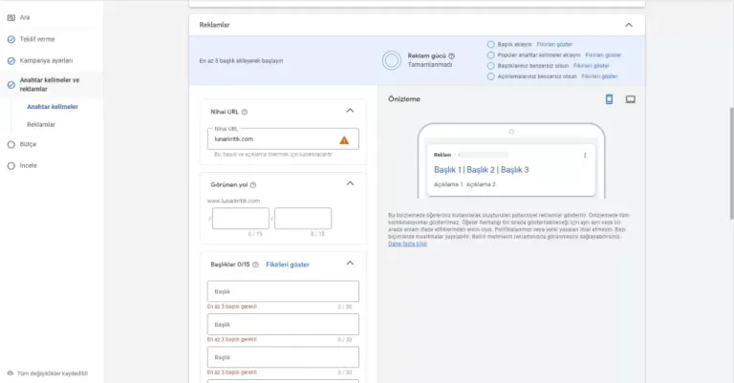Click the Açıklama 1 Açıklama 2 preview text
734x383 pixels.
pos(464,184)
